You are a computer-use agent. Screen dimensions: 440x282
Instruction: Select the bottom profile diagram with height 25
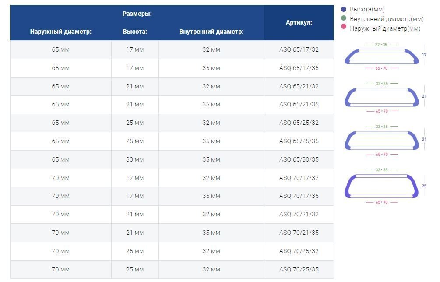[381, 186]
